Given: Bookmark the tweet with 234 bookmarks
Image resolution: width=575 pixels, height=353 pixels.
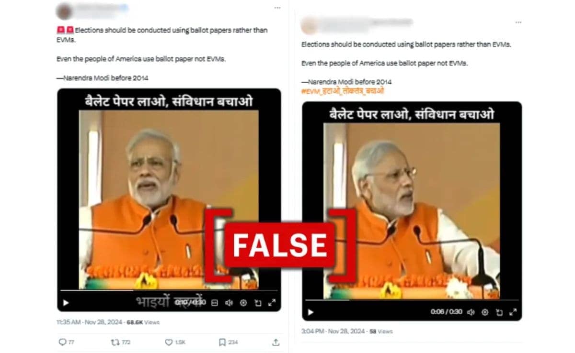Looking at the screenshot, I should click(228, 342).
